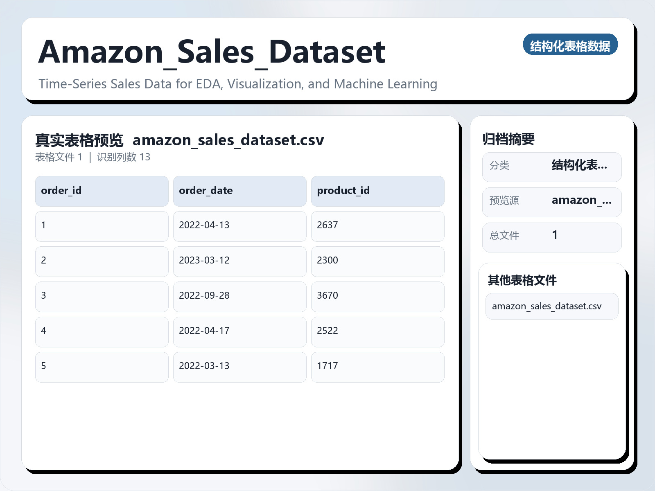Select the product_id cell 2637
Viewport: 655px width, 491px height.
tap(378, 225)
